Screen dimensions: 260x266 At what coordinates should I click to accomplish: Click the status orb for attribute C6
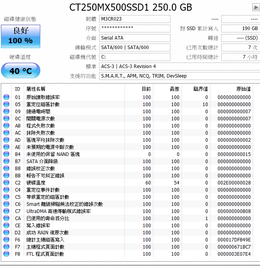(6, 204)
